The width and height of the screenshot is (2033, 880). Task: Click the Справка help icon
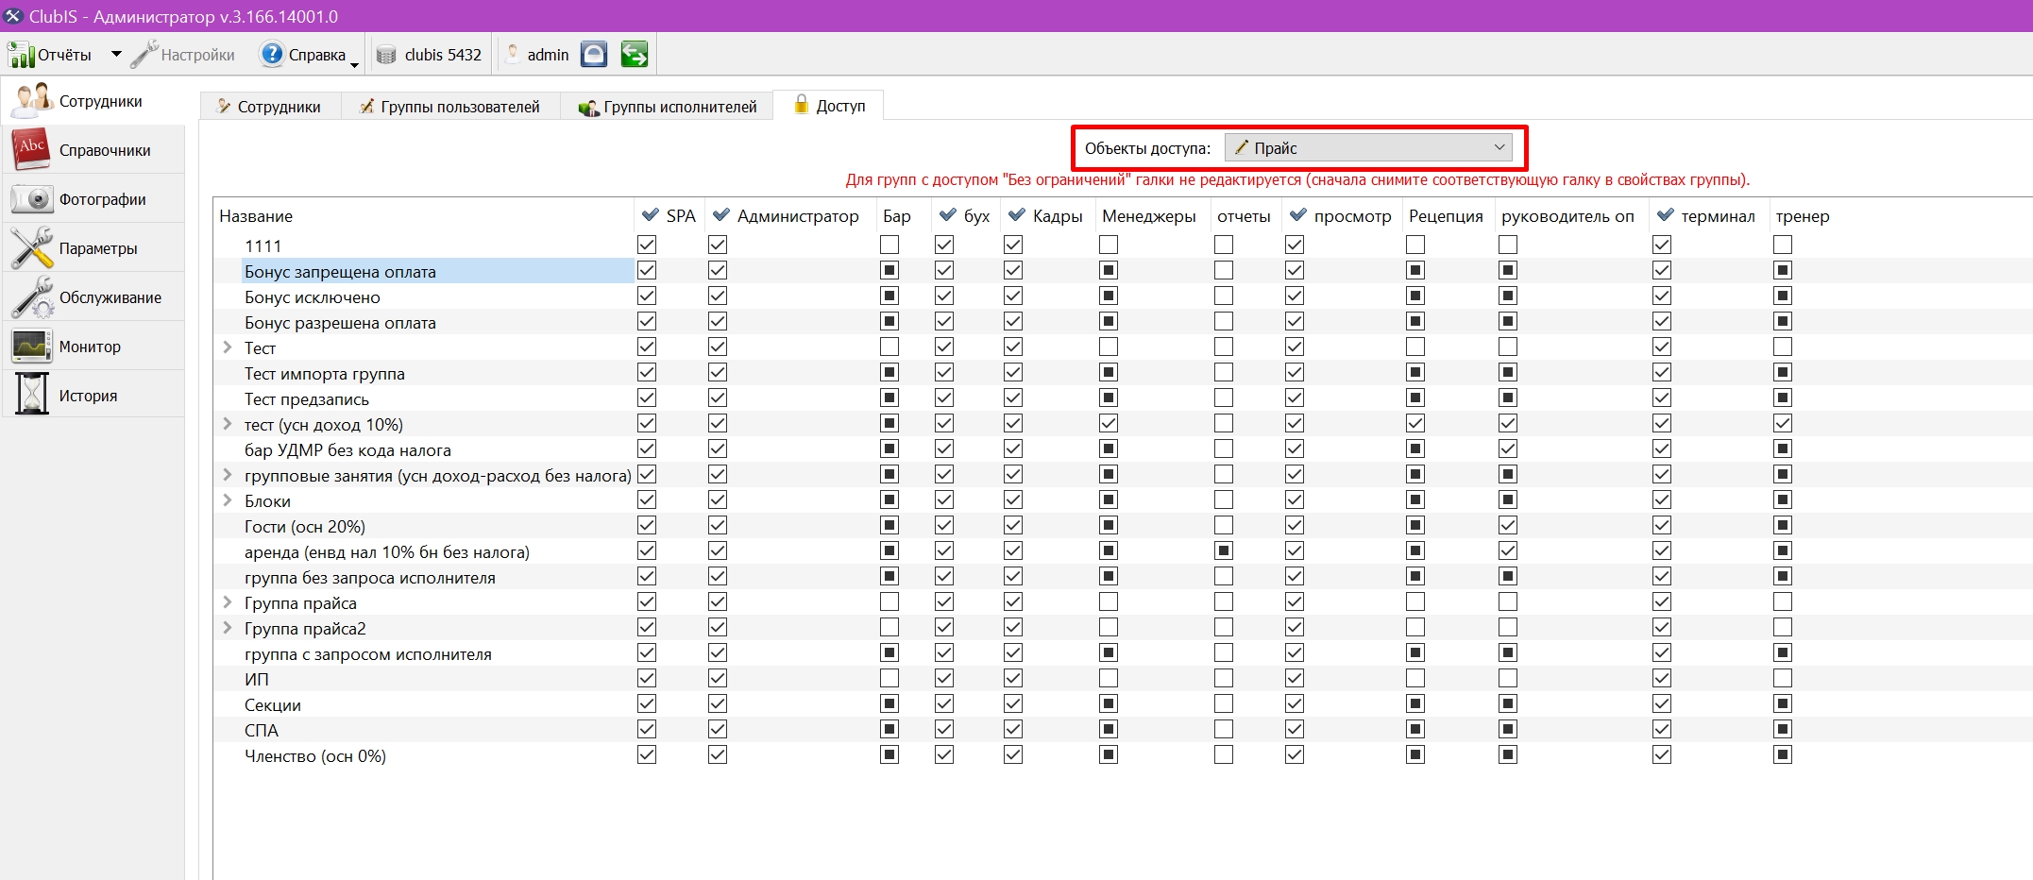click(x=272, y=54)
